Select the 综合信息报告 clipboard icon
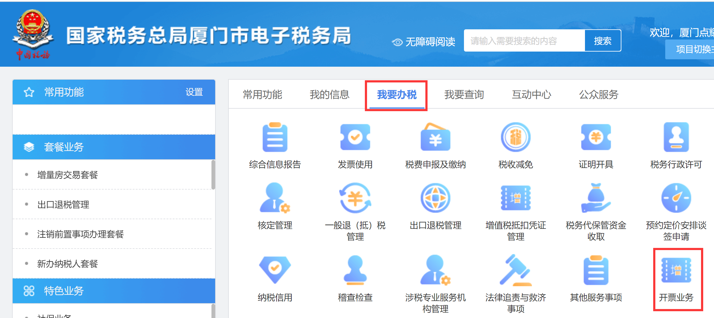The height and width of the screenshot is (318, 714). click(x=275, y=137)
